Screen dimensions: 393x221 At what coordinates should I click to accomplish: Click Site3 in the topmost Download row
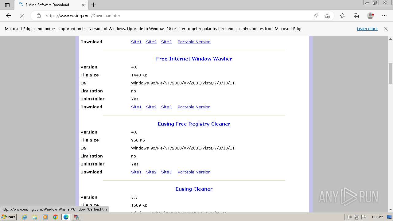click(166, 42)
